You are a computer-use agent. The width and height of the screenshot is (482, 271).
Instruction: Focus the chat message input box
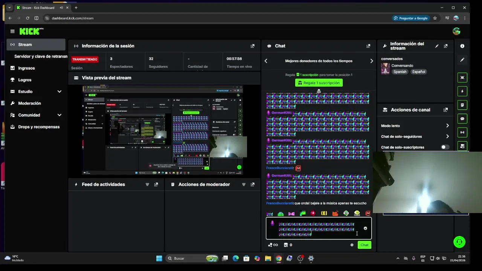click(x=319, y=228)
